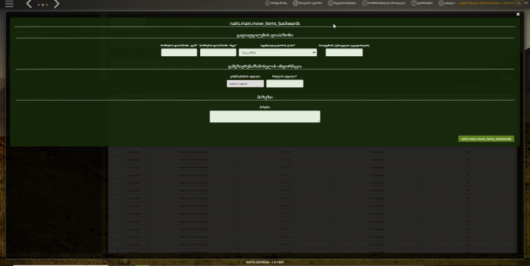Image resolution: width=530 pixels, height=266 pixels.
Task: Click the reason textarea
Action: pos(265,116)
